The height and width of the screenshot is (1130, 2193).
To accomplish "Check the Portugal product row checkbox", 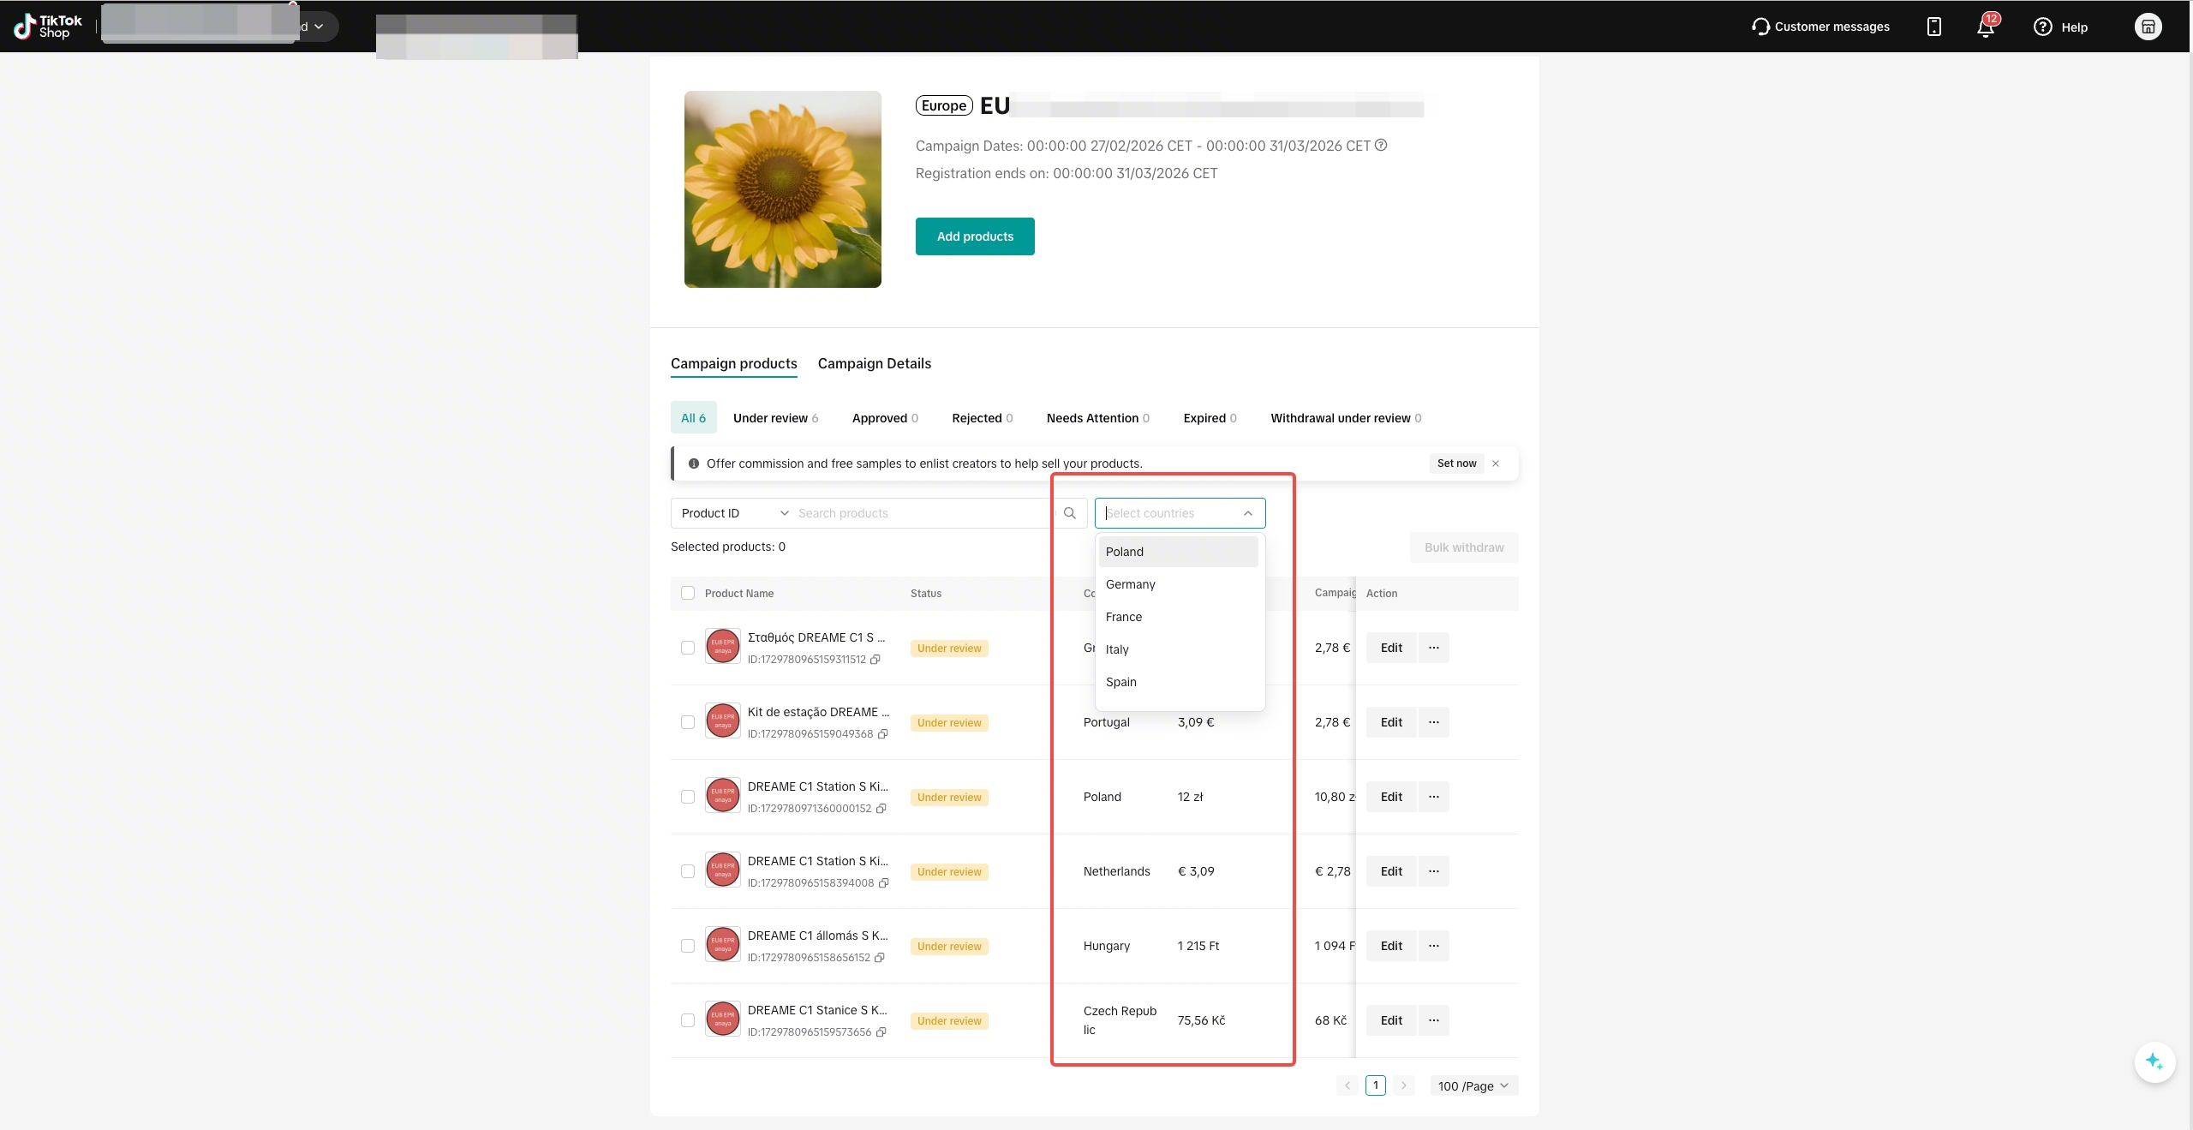I will click(688, 722).
